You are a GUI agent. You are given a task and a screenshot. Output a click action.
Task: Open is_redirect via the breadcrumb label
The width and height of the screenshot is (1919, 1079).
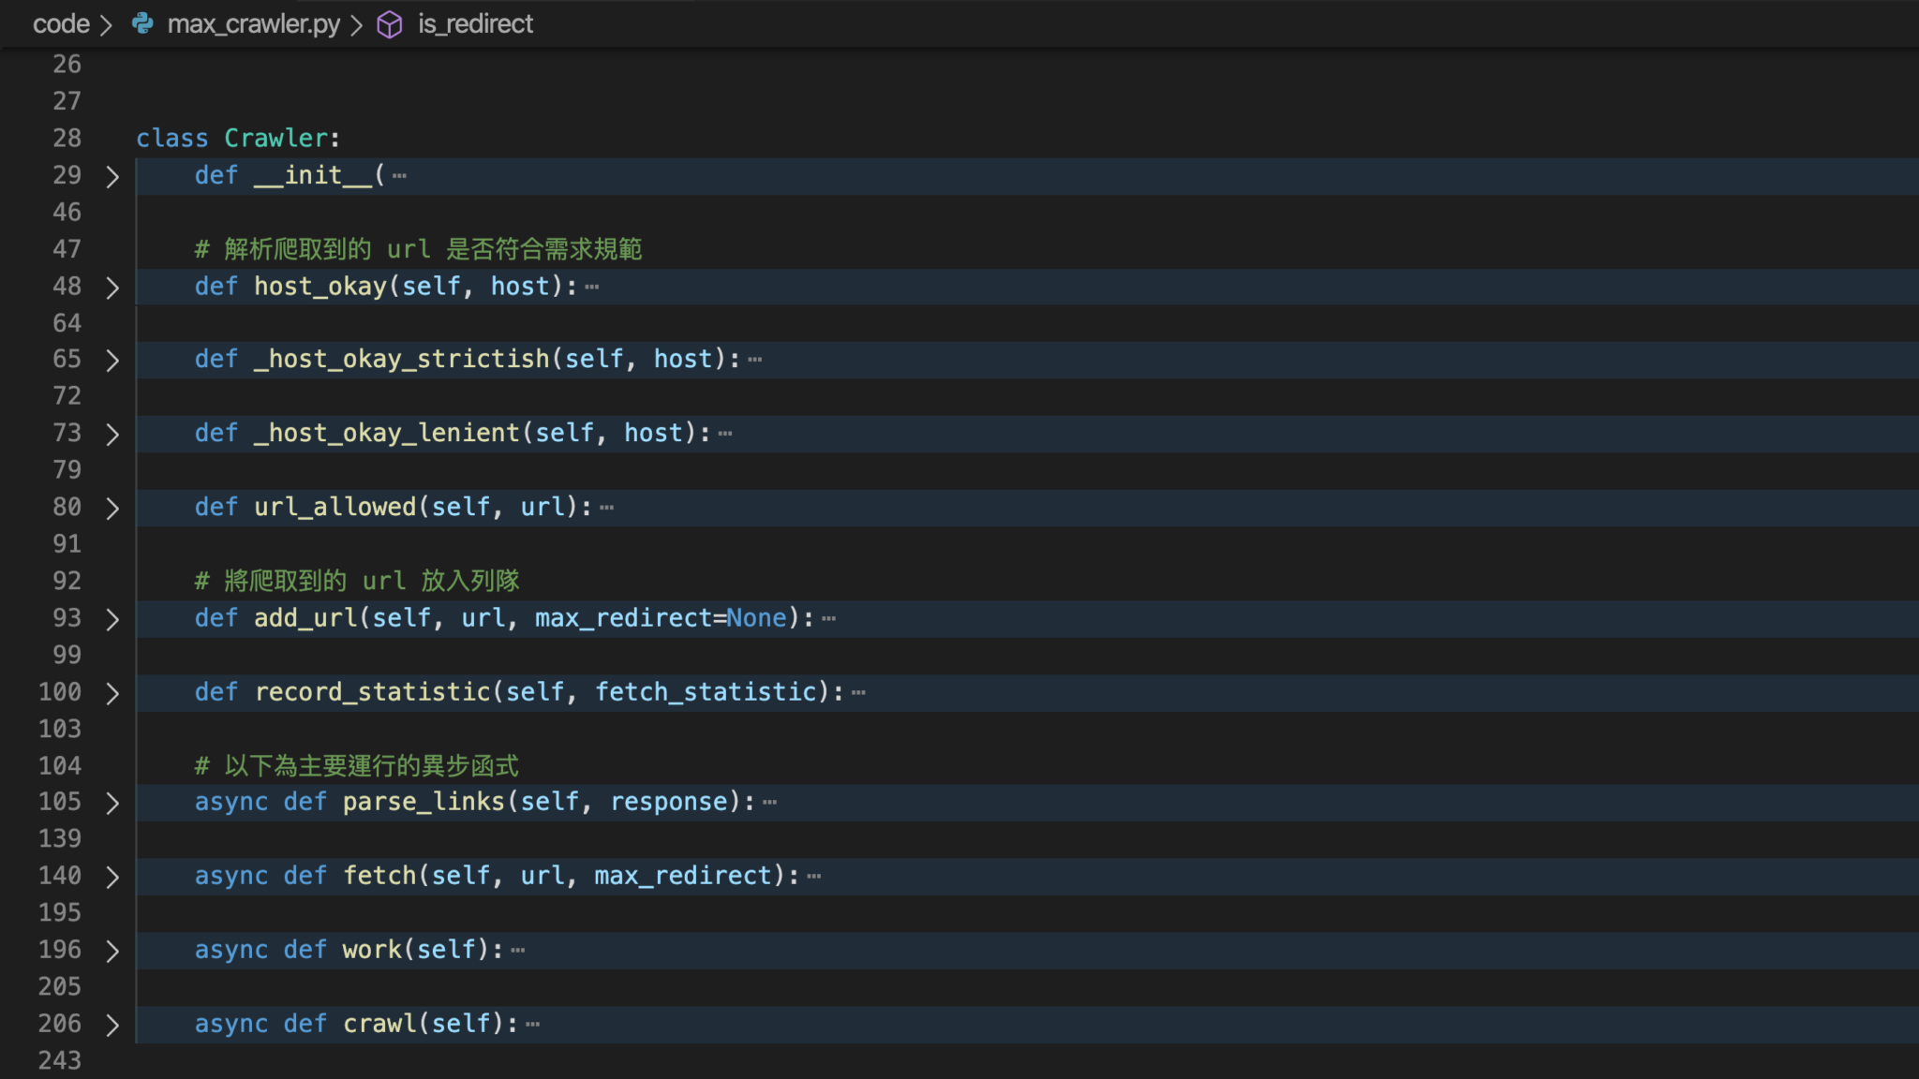click(x=476, y=23)
